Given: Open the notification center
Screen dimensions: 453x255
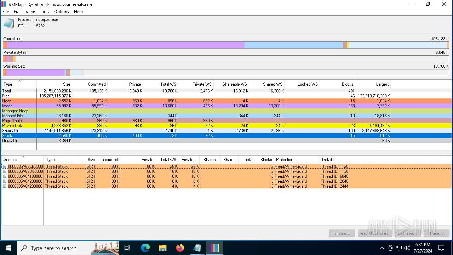Looking at the screenshot, I should tap(441, 248).
